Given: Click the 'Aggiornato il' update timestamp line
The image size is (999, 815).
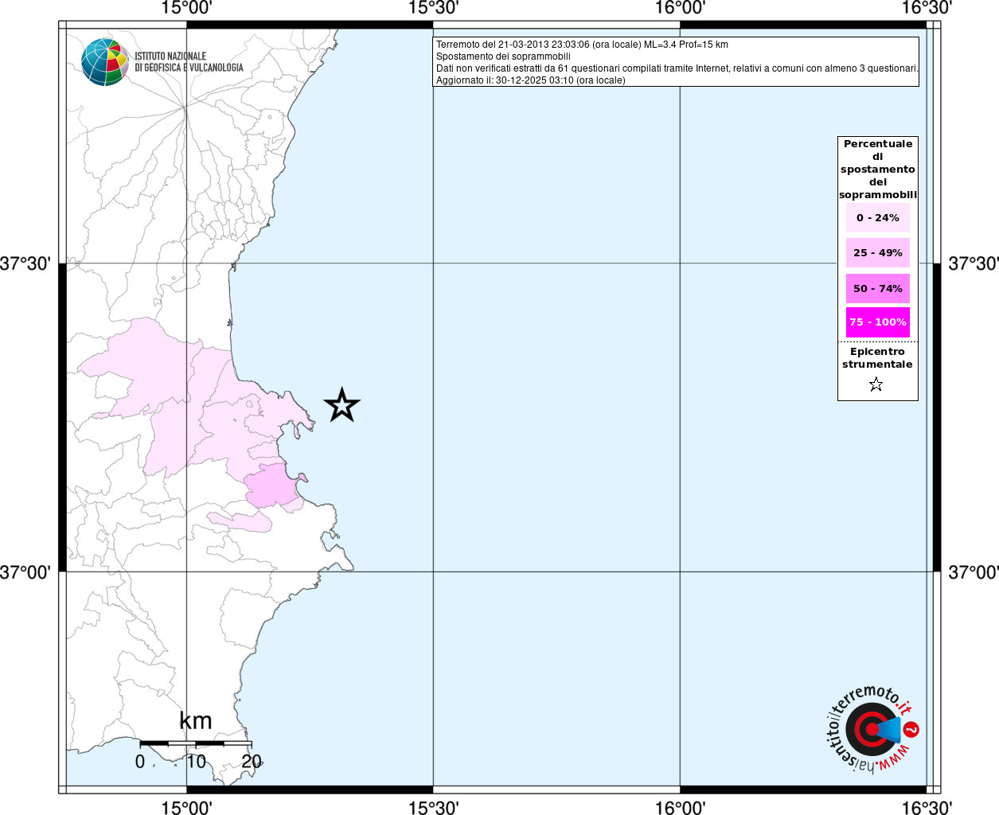Looking at the screenshot, I should [x=530, y=80].
